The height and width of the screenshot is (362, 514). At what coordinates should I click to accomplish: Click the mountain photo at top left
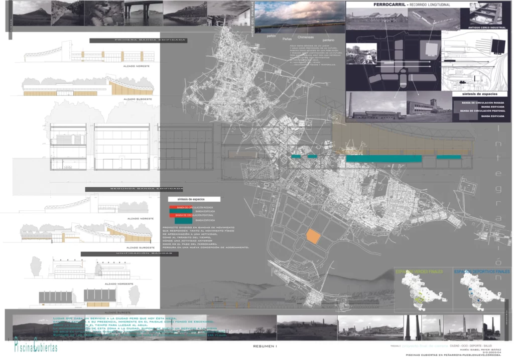point(31,14)
